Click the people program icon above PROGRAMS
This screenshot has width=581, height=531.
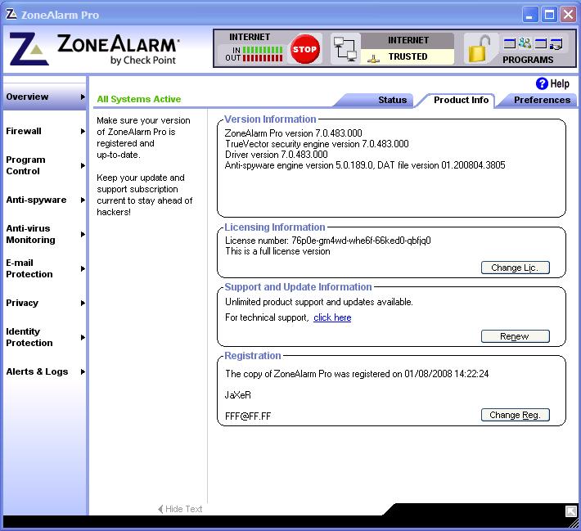coord(525,44)
